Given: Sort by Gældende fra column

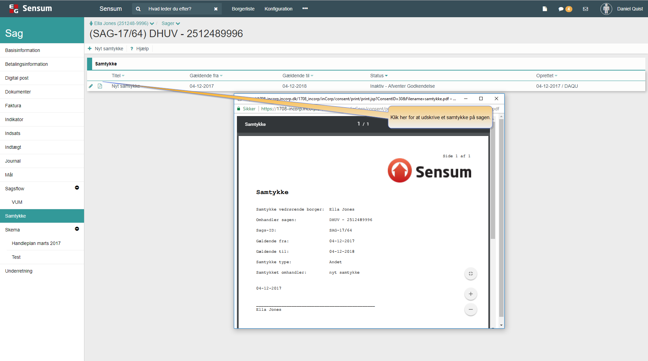Looking at the screenshot, I should click(x=206, y=76).
